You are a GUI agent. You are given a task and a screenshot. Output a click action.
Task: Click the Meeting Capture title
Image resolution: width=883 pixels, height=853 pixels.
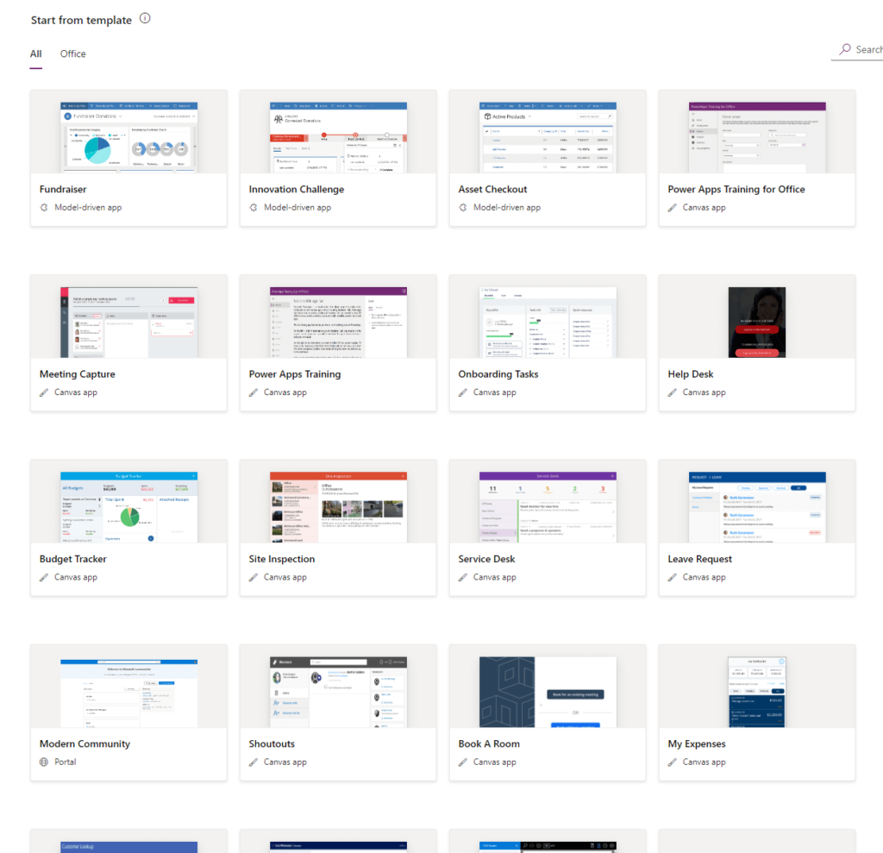click(77, 374)
